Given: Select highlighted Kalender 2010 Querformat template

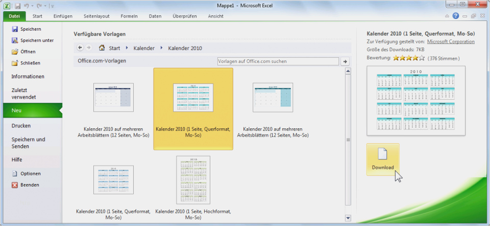Looking at the screenshot, I should tap(193, 108).
